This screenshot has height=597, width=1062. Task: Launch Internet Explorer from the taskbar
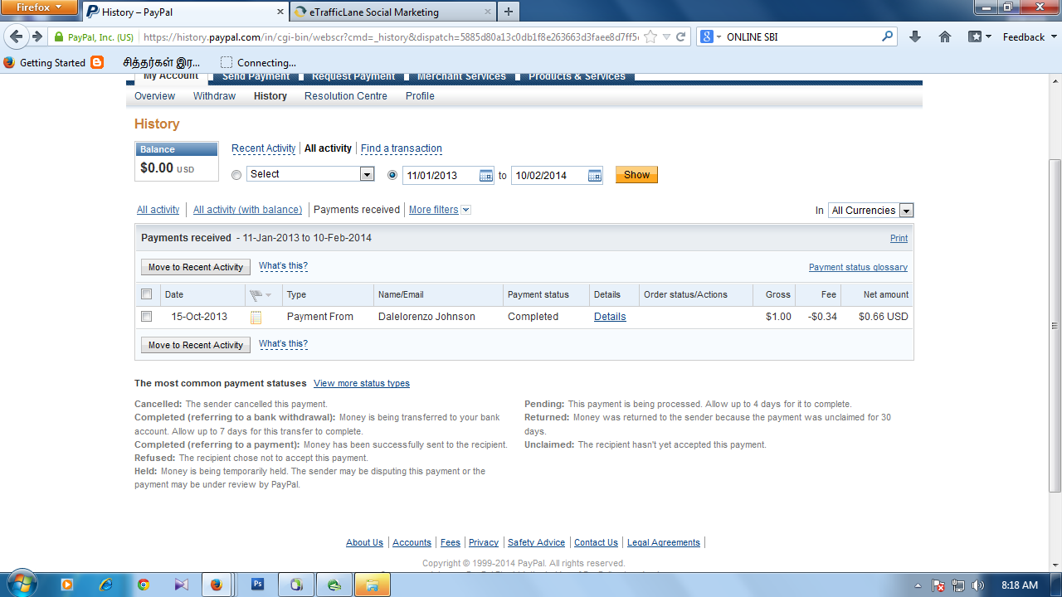pyautogui.click(x=106, y=585)
